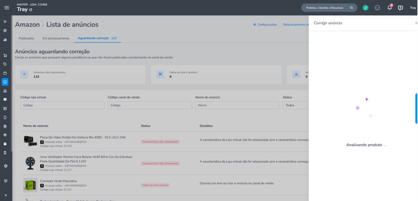418x201 pixels.
Task: Click the Placa De Vídeo Nvidia thumbnail
Action: pyautogui.click(x=30, y=141)
